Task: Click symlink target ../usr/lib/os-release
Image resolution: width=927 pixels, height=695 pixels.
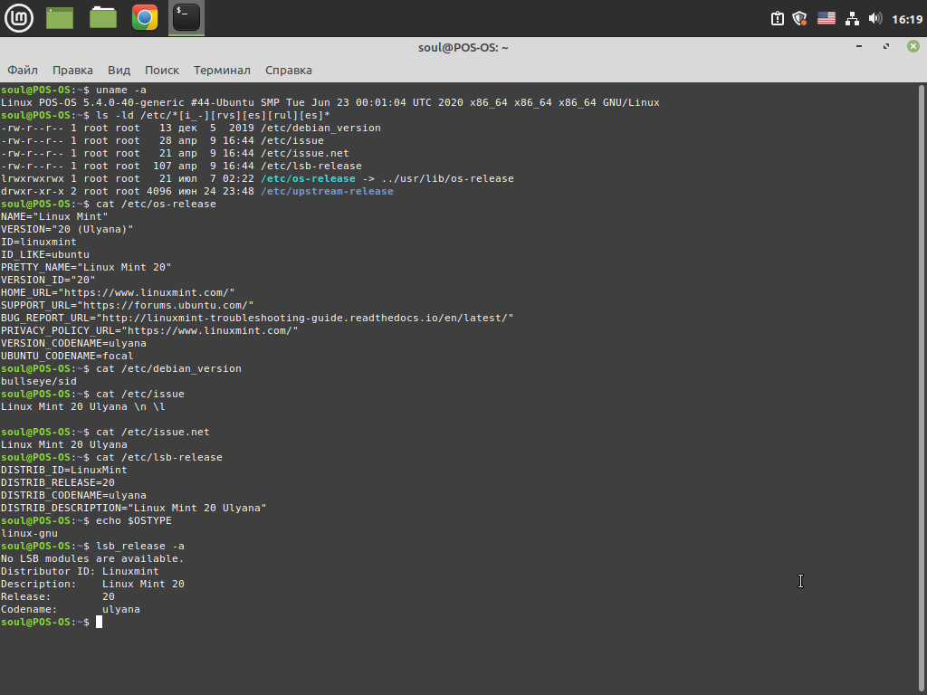Action: click(447, 178)
